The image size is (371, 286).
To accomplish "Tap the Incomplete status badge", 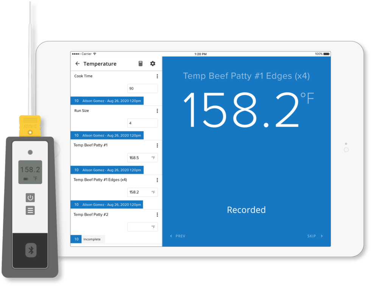I will coord(92,239).
